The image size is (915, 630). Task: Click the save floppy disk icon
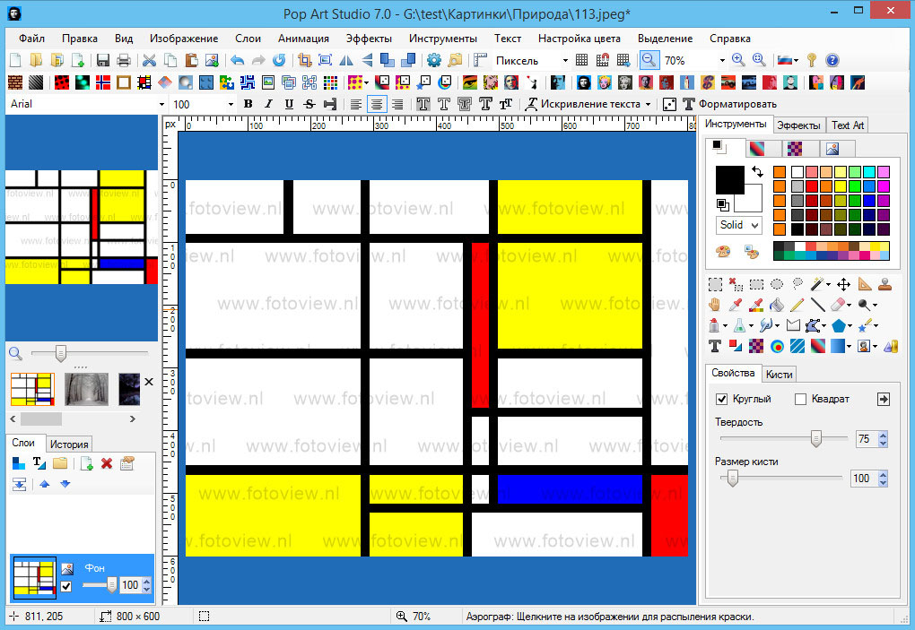(x=102, y=60)
